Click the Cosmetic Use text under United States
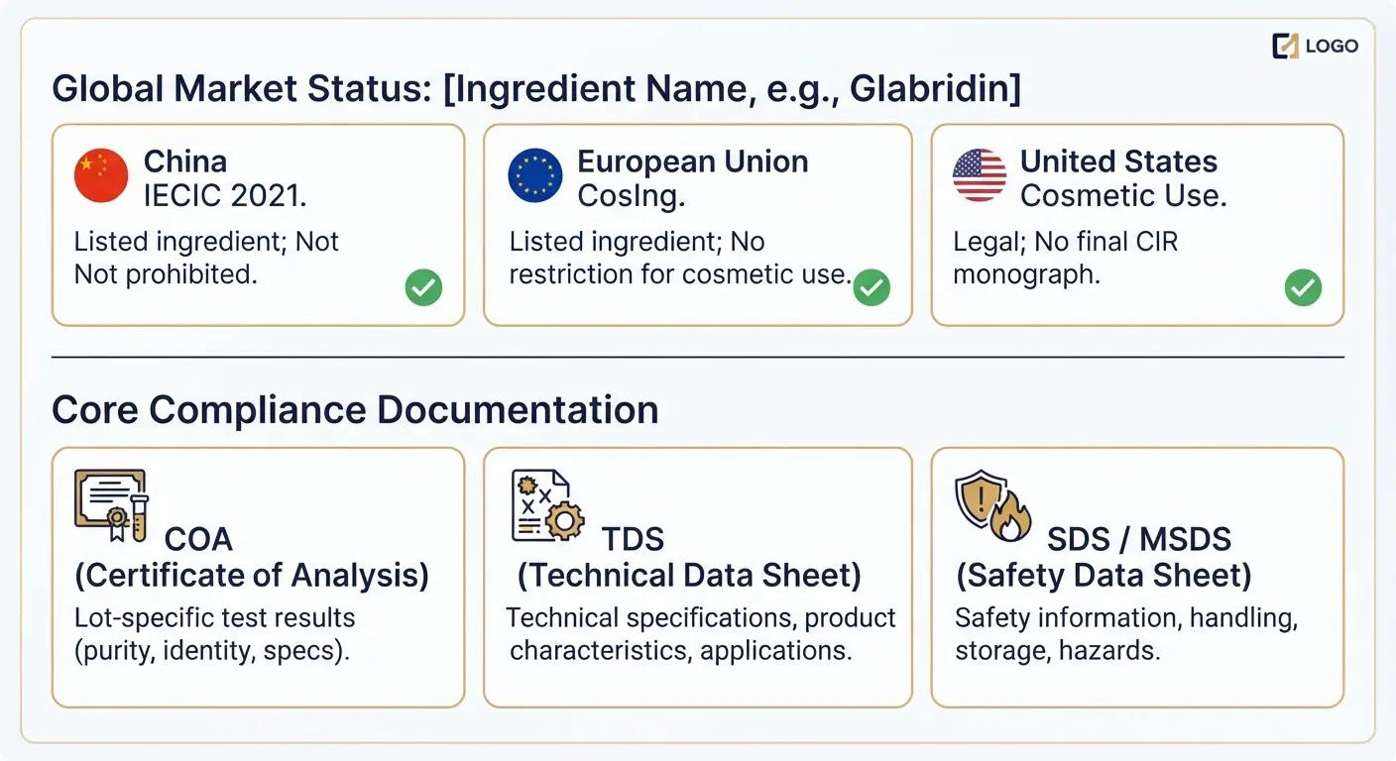This screenshot has height=761, width=1396. pyautogui.click(x=1123, y=196)
